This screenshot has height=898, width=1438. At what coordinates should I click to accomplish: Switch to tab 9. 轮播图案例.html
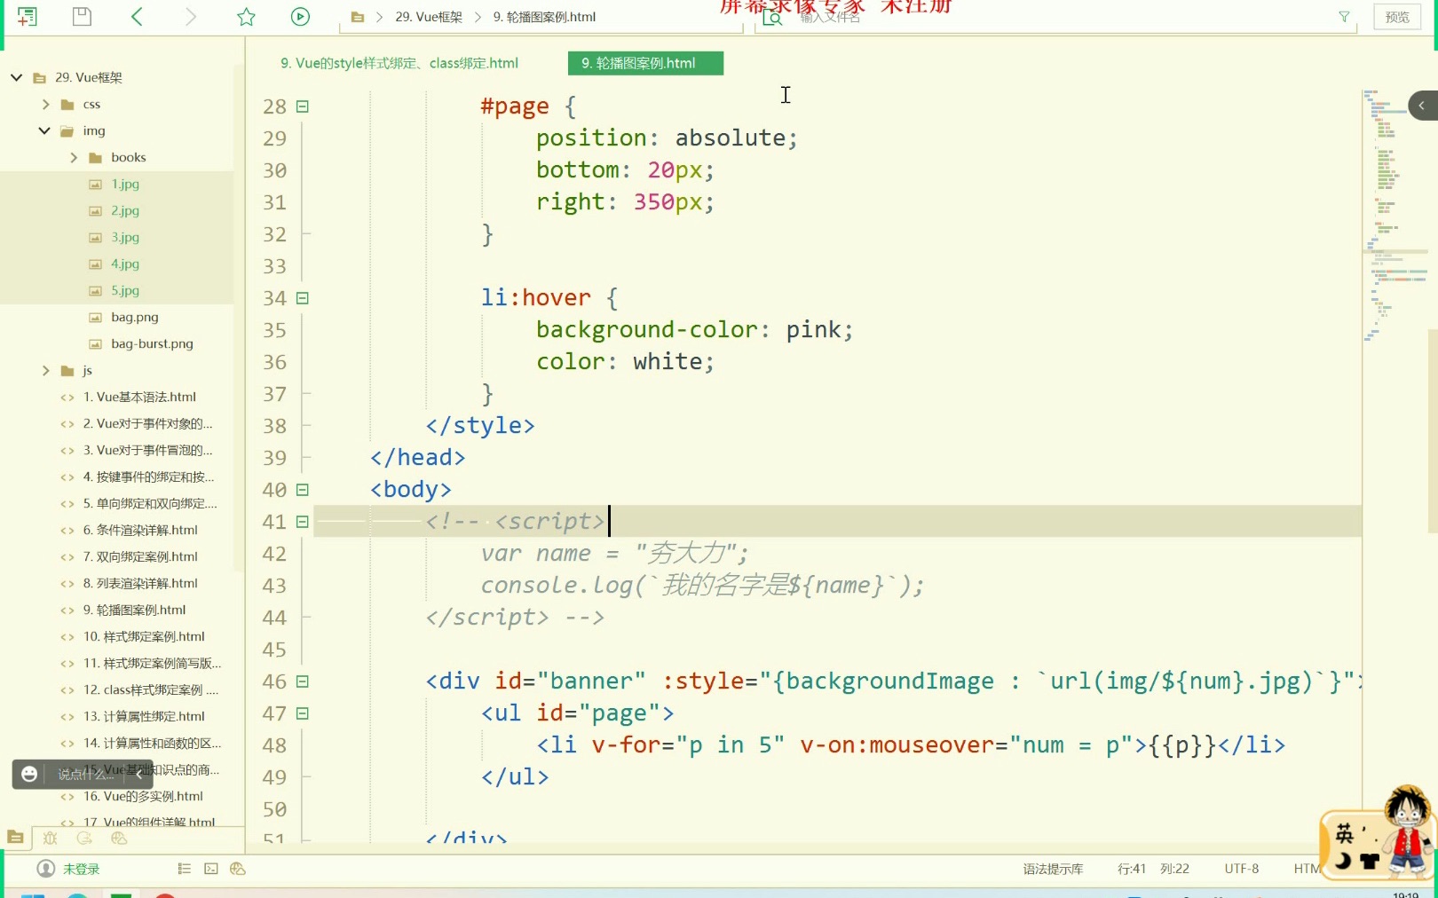(645, 63)
